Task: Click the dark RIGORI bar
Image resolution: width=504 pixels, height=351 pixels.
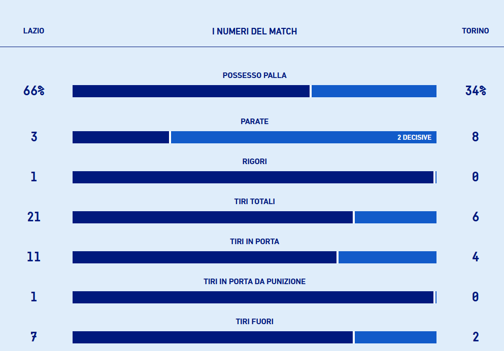Action: point(253,177)
